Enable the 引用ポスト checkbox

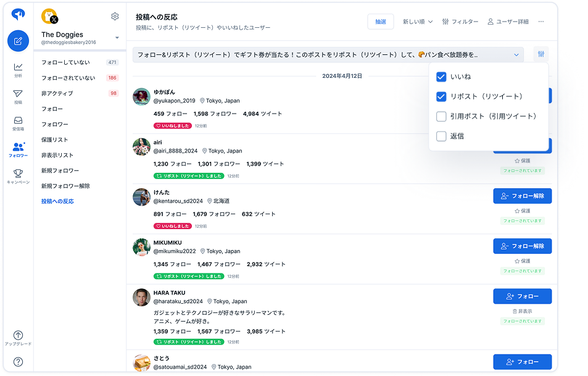(441, 116)
